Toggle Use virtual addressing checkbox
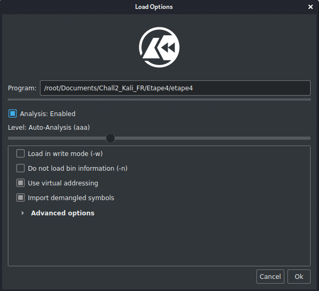This screenshot has width=319, height=291. click(x=20, y=183)
